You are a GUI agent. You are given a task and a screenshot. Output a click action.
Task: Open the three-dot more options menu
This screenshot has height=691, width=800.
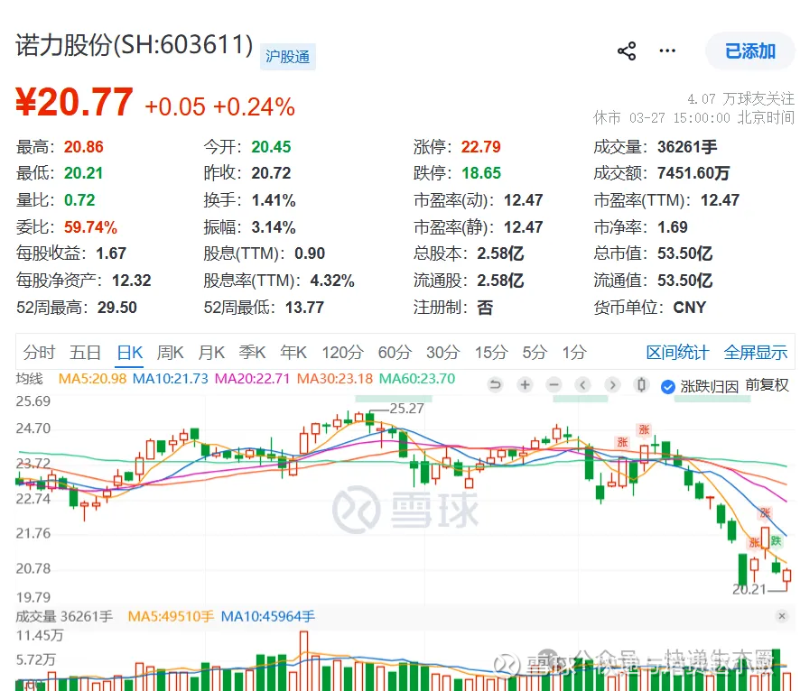tap(667, 51)
